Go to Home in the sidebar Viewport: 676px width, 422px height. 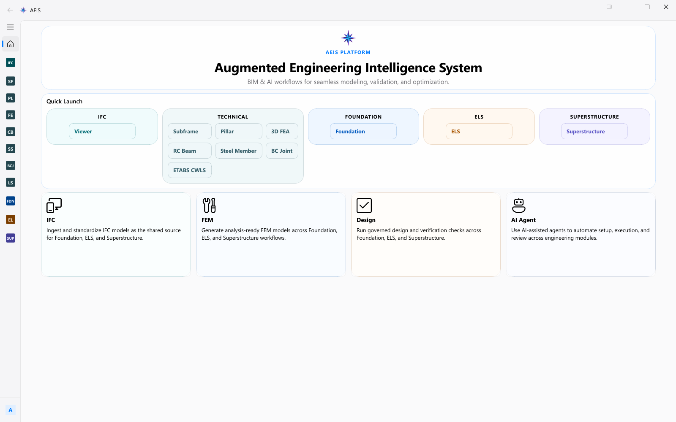[10, 44]
